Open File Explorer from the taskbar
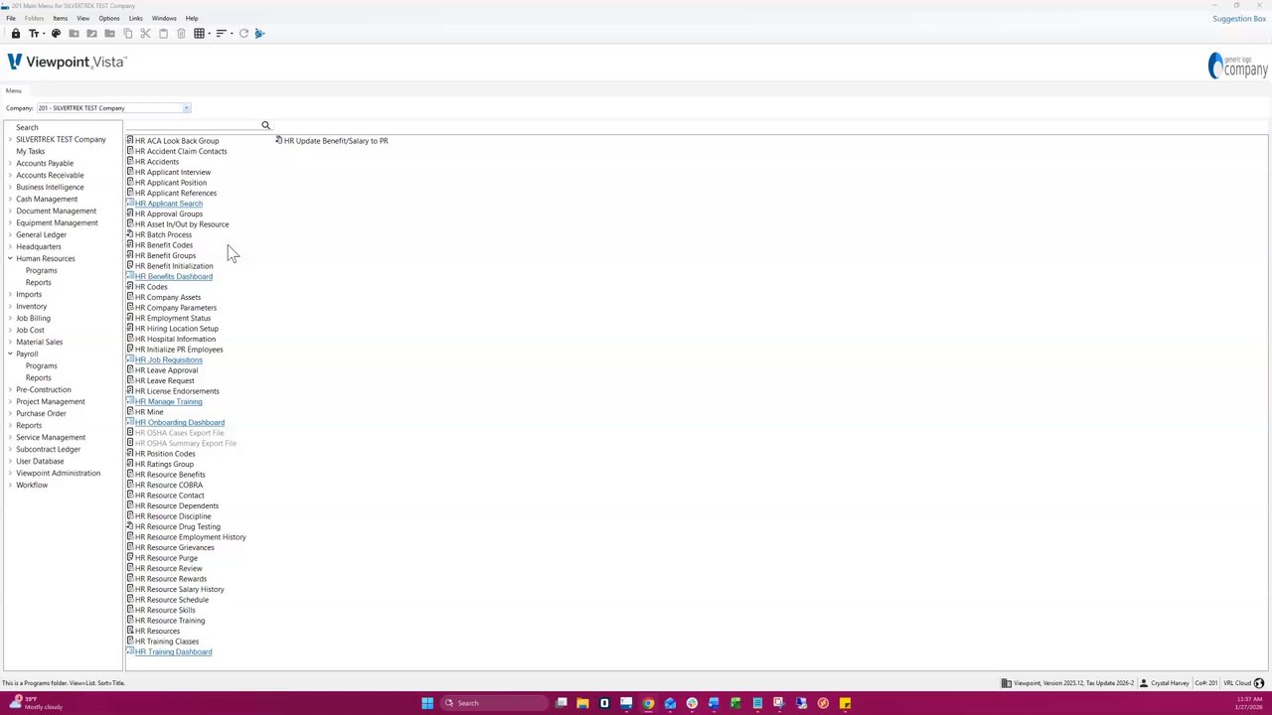 coord(582,703)
